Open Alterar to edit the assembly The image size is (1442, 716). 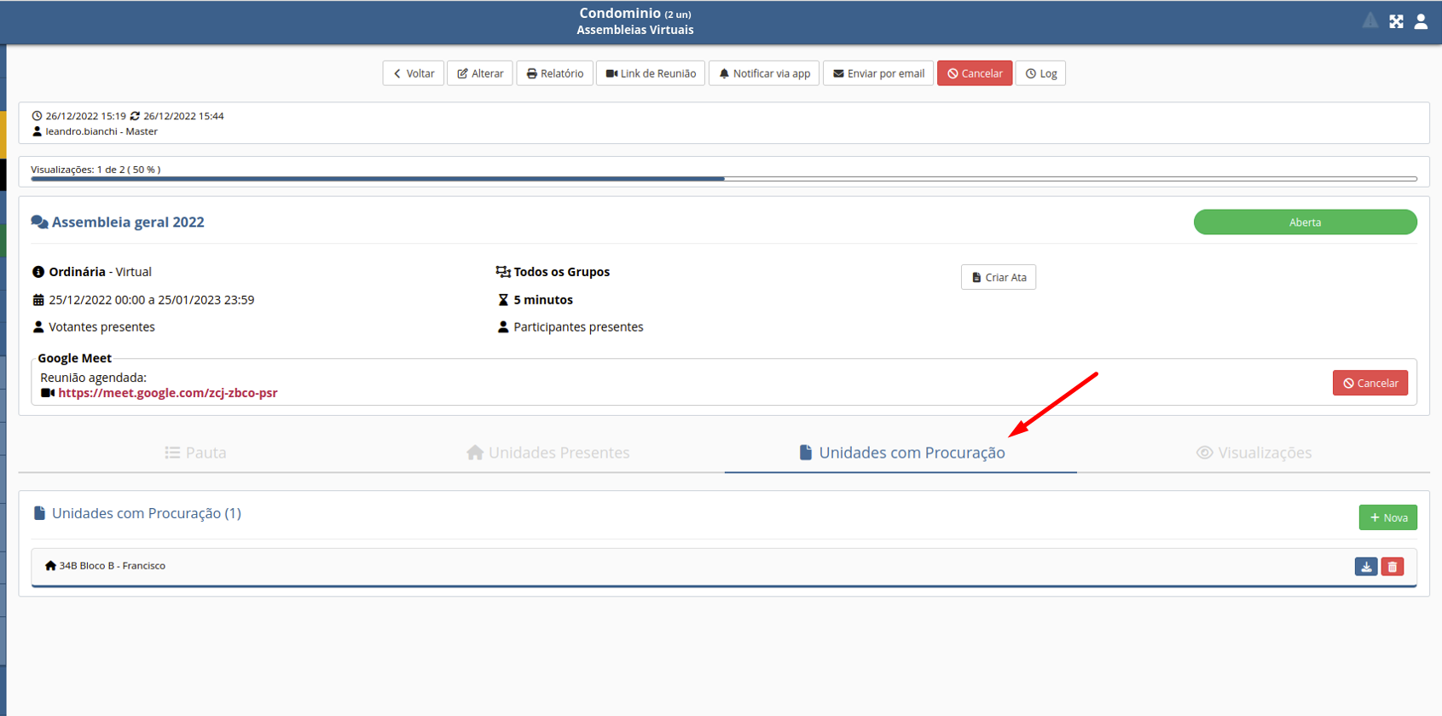pos(480,73)
